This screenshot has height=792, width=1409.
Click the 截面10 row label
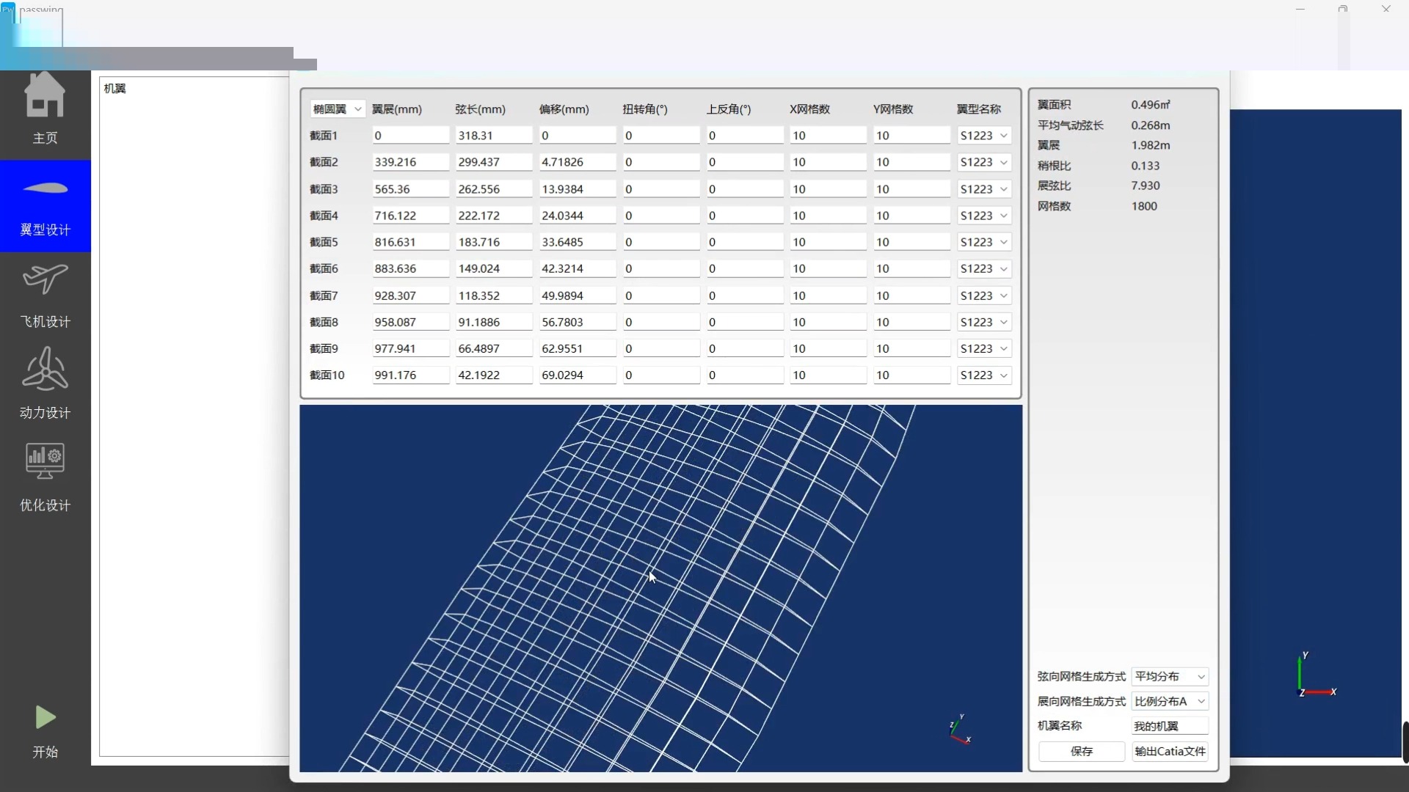(x=327, y=375)
